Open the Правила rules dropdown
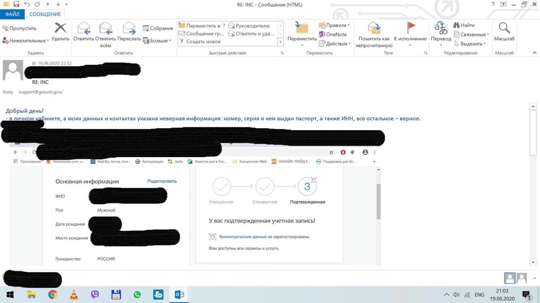This screenshot has height=303, width=540. [334, 25]
